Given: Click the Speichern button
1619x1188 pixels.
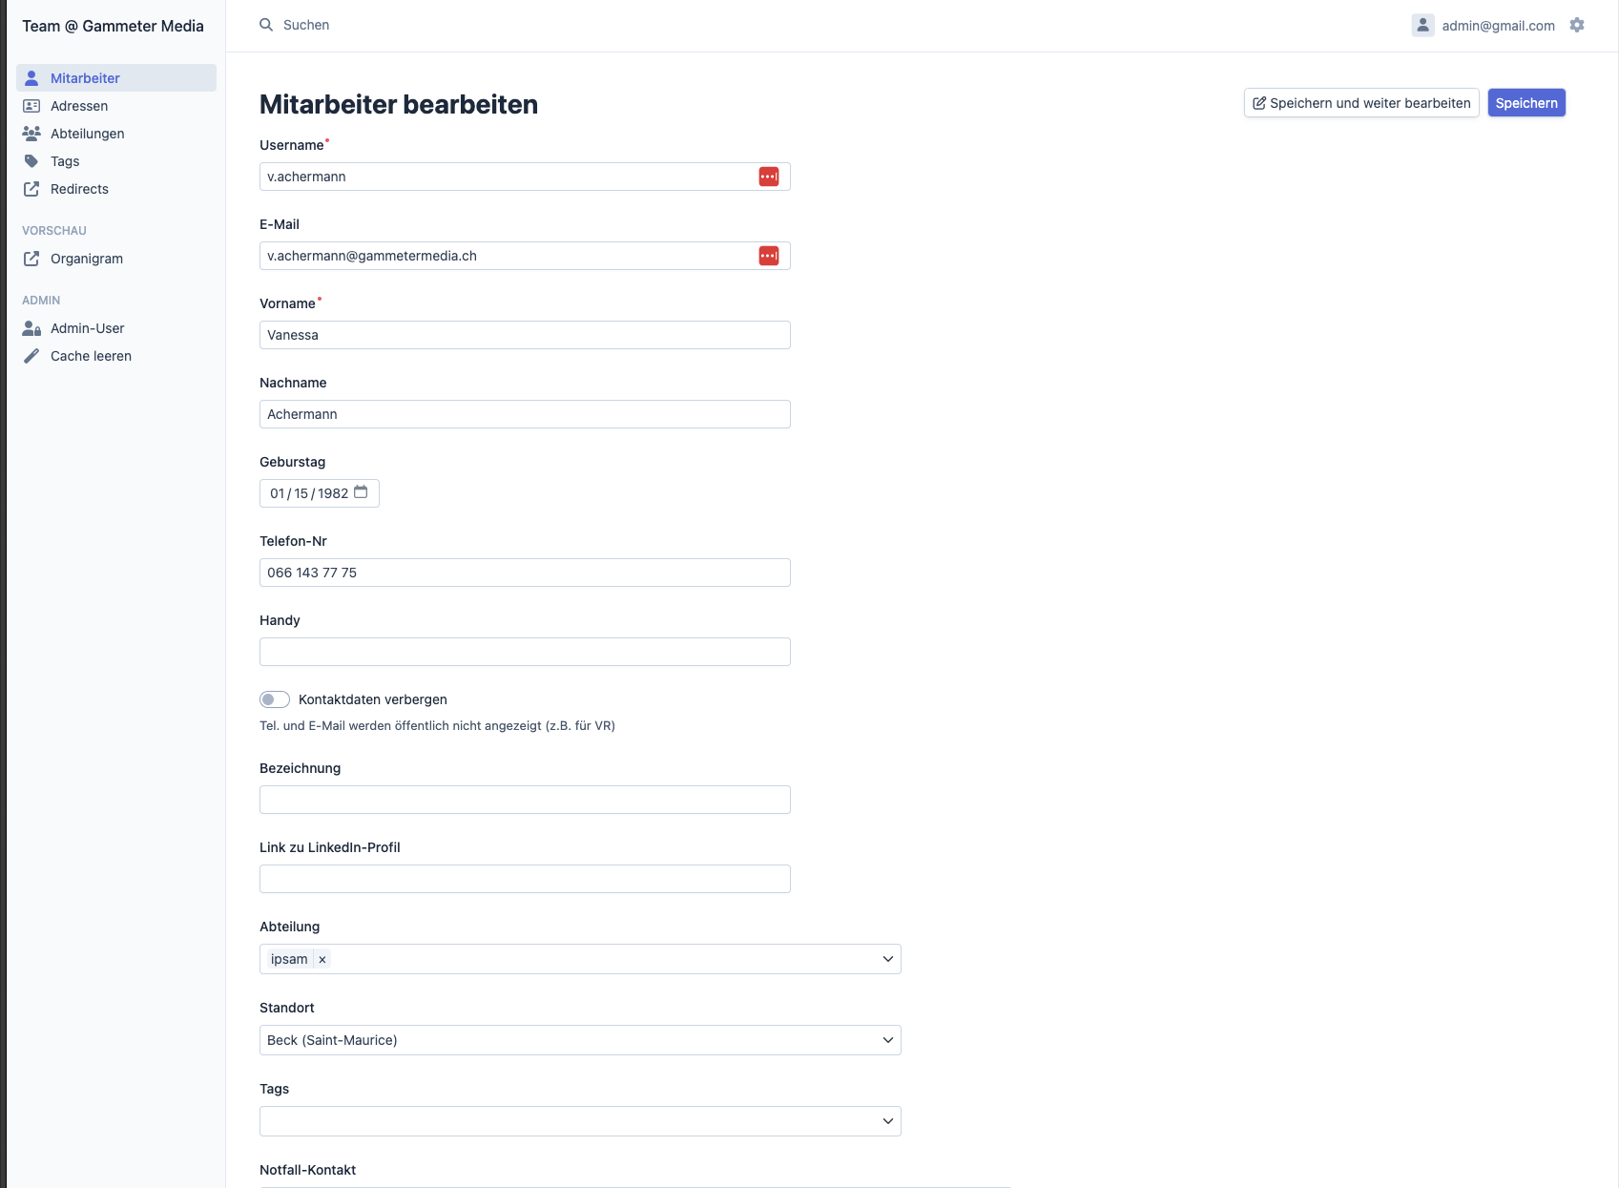Looking at the screenshot, I should click(1526, 103).
